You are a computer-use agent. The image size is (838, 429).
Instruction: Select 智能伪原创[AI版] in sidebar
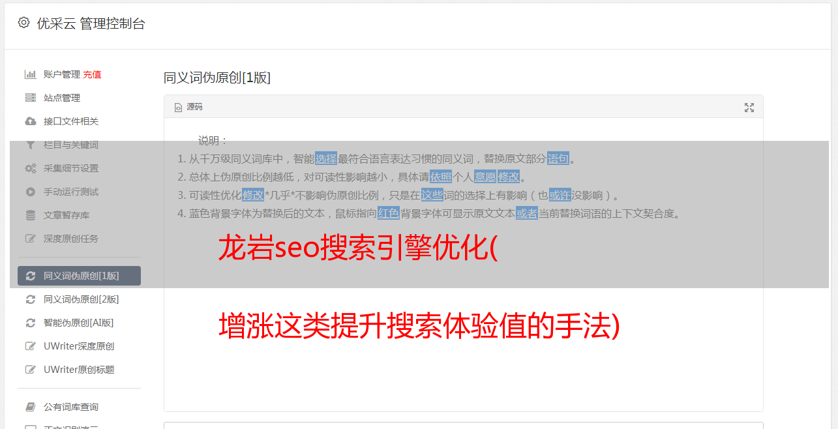tap(79, 323)
